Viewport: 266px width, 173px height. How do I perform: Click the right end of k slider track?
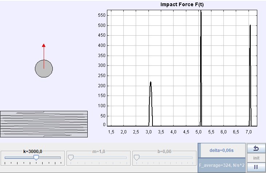tap(60, 157)
